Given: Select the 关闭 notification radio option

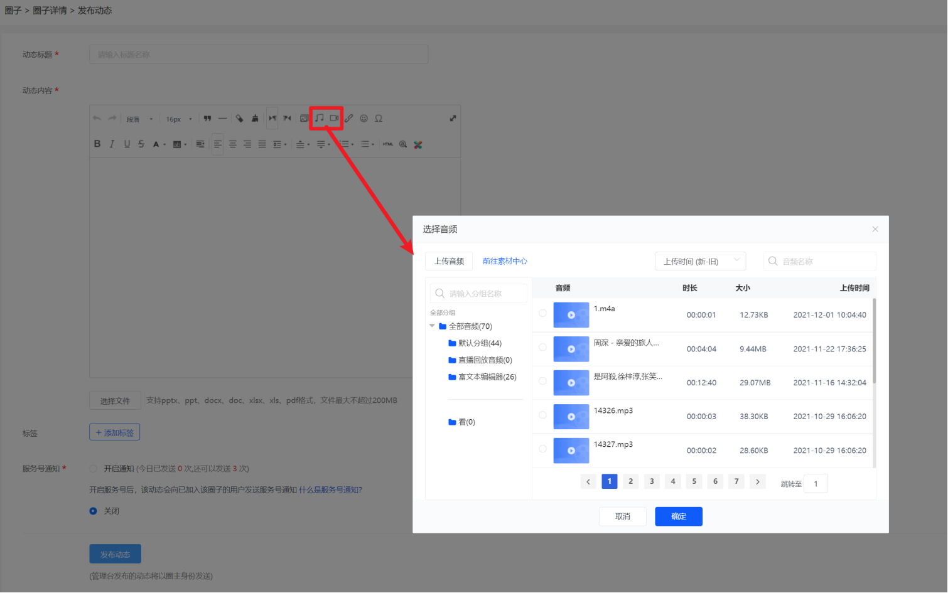Looking at the screenshot, I should coord(94,511).
